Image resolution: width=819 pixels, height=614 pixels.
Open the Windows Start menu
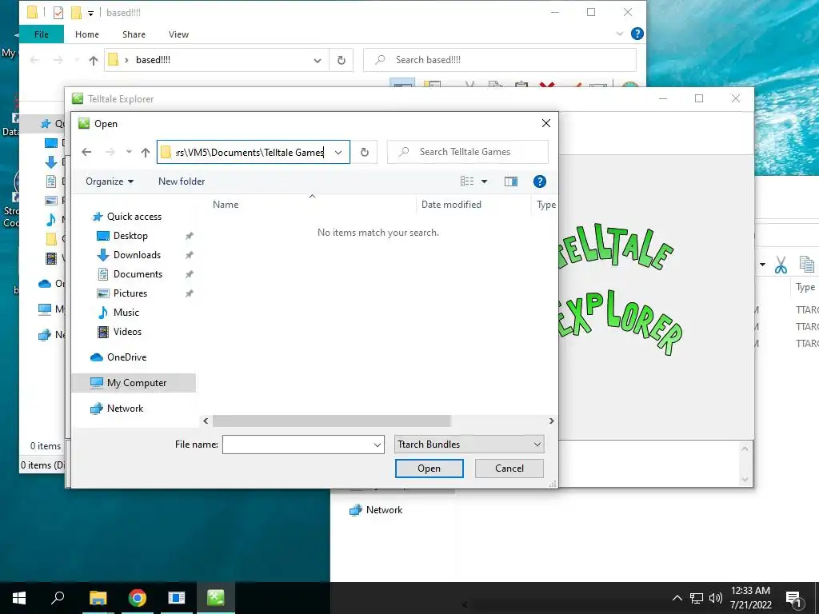(19, 598)
